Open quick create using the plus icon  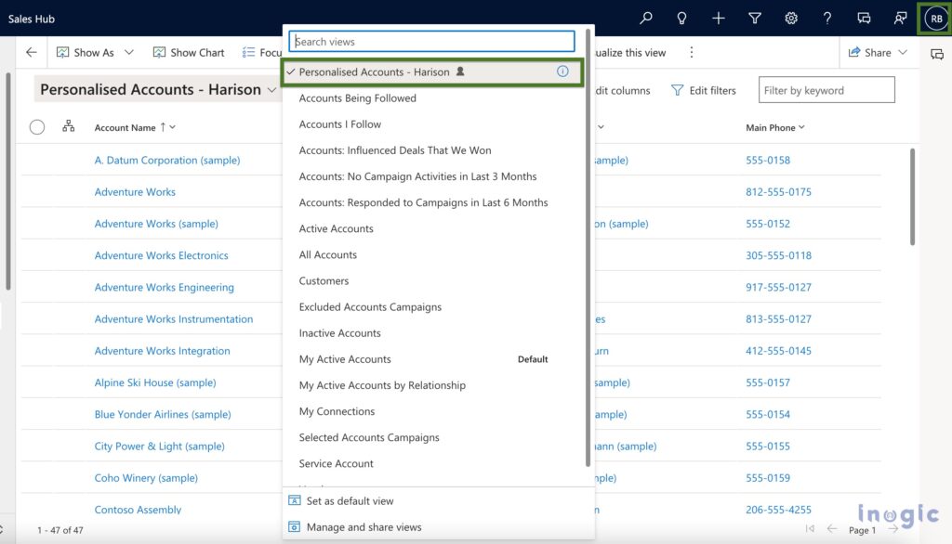pos(718,19)
